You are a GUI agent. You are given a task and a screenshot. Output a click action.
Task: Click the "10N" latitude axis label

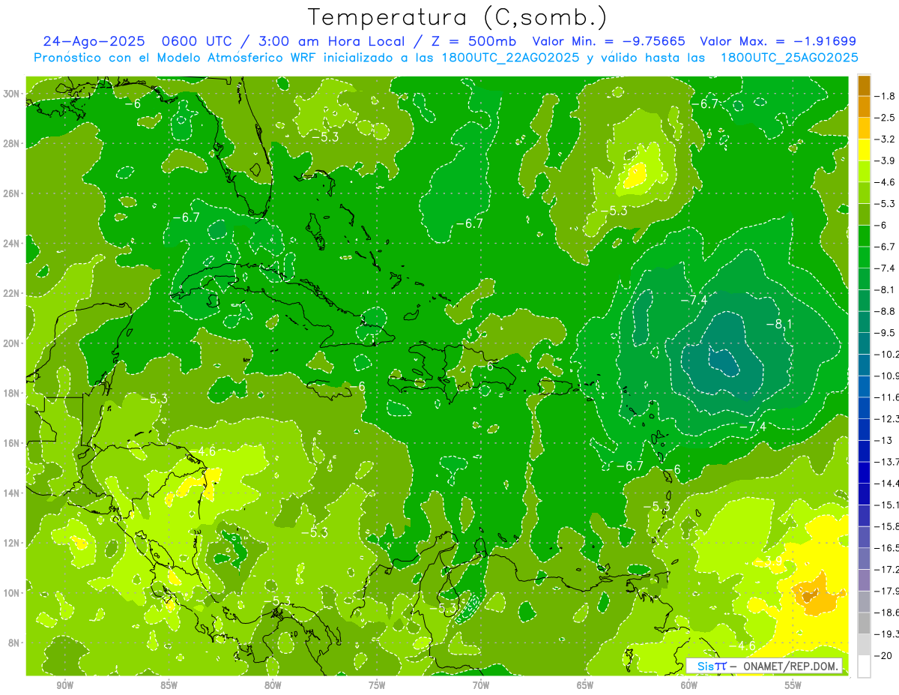coord(12,592)
